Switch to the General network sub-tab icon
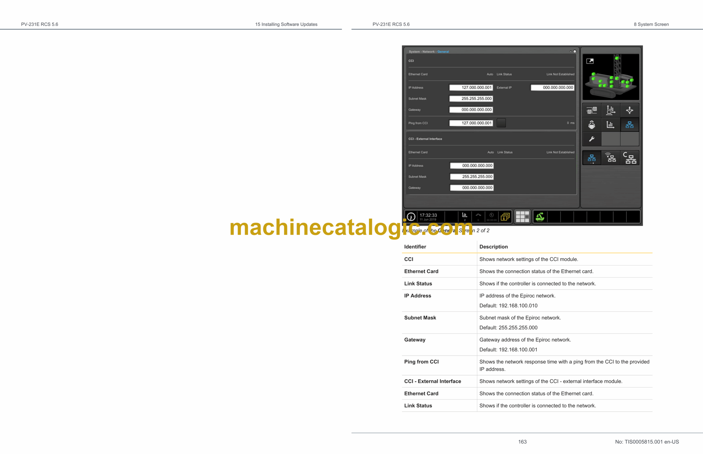The height and width of the screenshot is (454, 703). [592, 158]
